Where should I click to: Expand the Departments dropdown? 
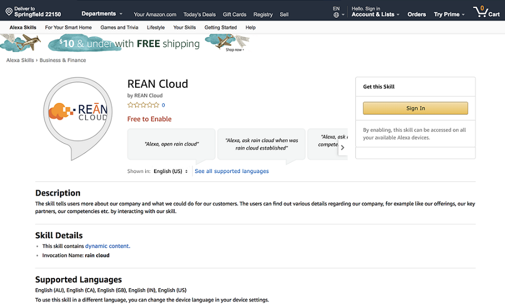click(102, 14)
